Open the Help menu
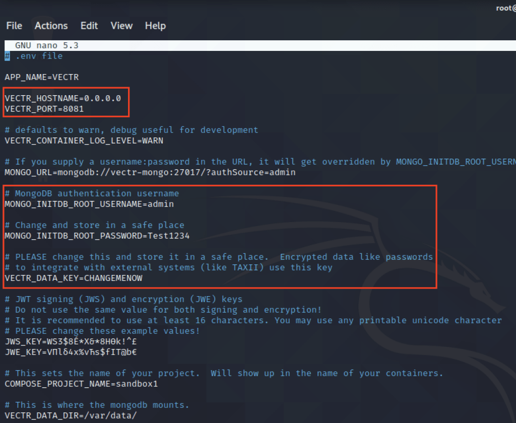 [155, 26]
